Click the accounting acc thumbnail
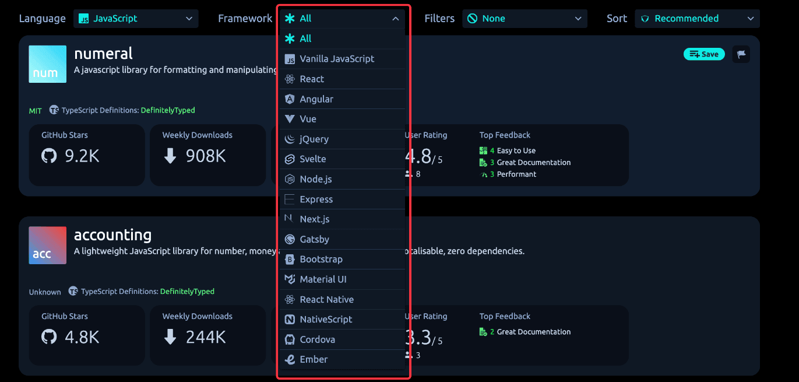The width and height of the screenshot is (799, 382). (x=48, y=246)
